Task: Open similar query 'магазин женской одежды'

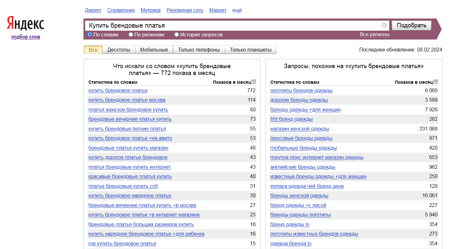Action: (300, 129)
